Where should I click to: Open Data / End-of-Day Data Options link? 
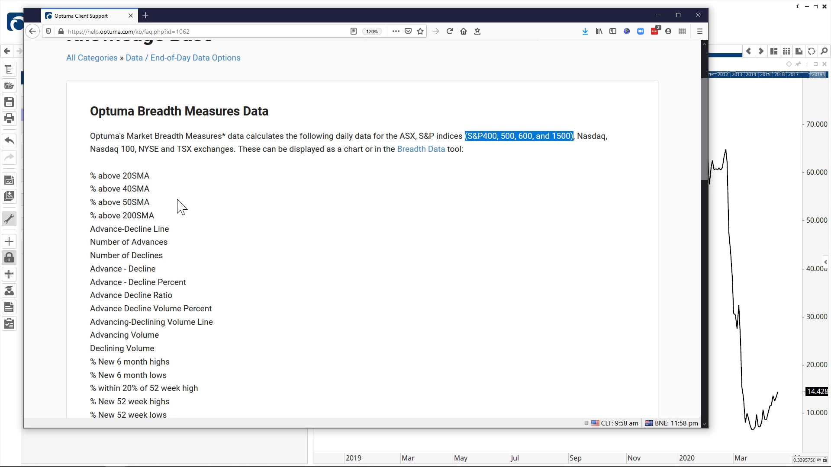[183, 58]
